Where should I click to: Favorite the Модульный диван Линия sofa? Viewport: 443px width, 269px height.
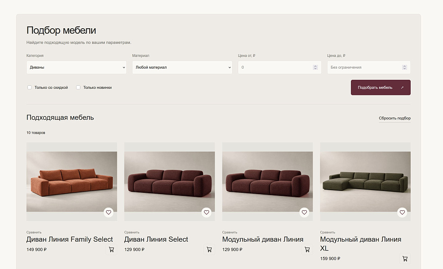click(304, 213)
